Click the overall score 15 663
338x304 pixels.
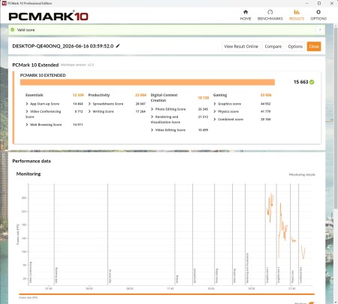click(x=300, y=82)
